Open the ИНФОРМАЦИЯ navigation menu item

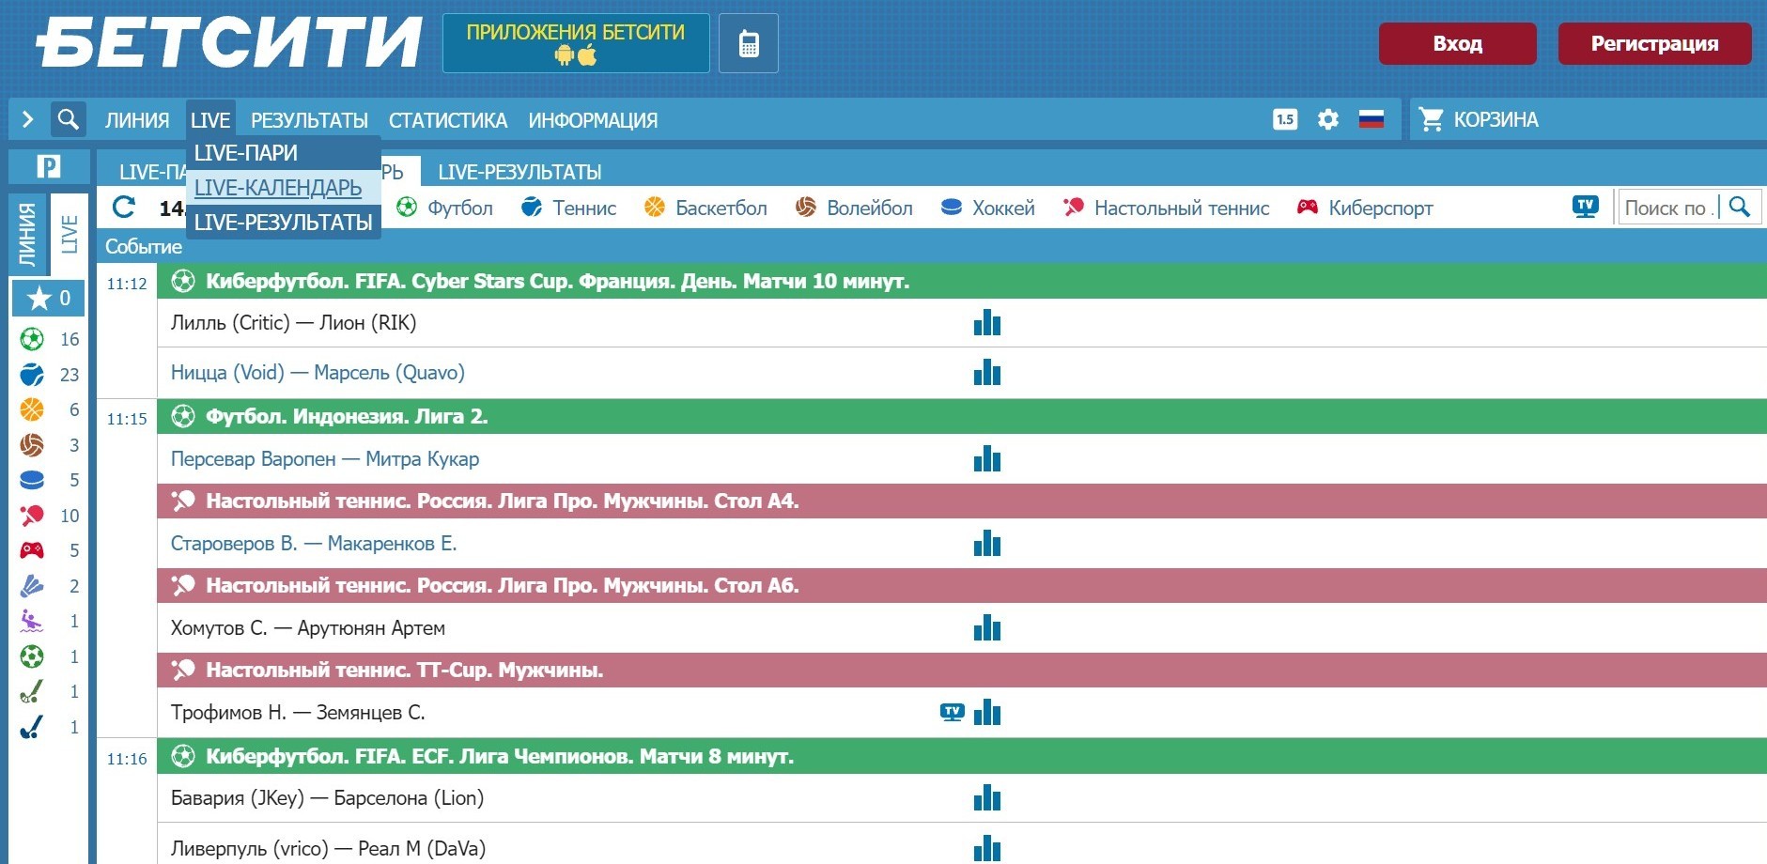593,120
